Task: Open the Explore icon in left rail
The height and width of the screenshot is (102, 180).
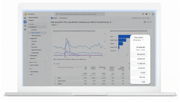Action: coord(25,26)
